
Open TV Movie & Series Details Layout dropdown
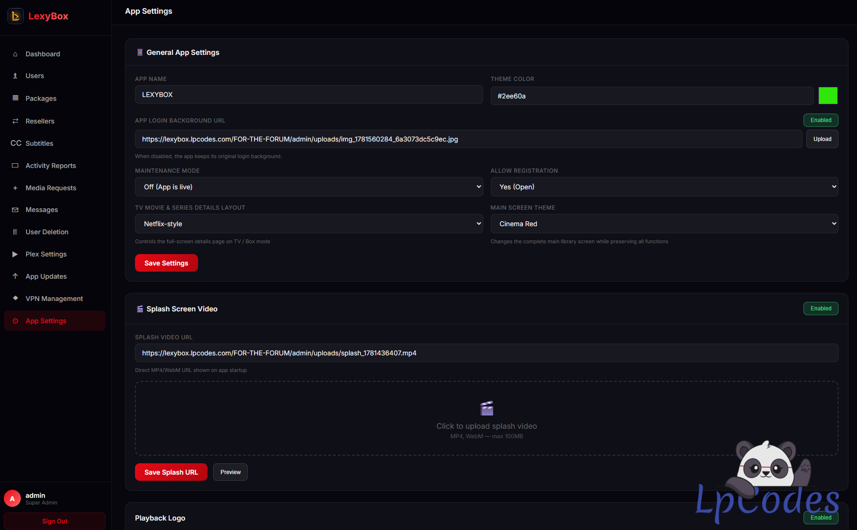click(309, 224)
